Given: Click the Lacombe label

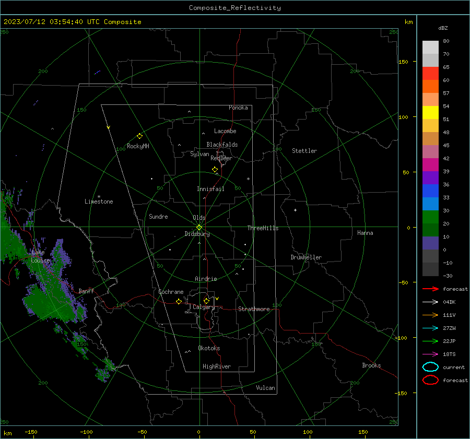Looking at the screenshot, I should tap(225, 131).
